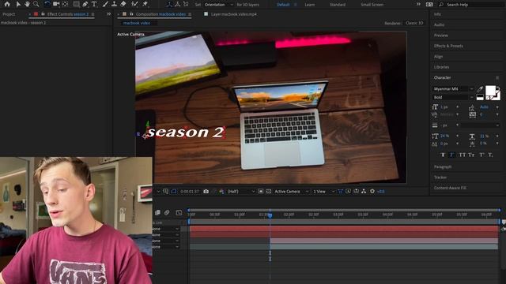Open the Content-Aware Fill panel

(x=450, y=188)
